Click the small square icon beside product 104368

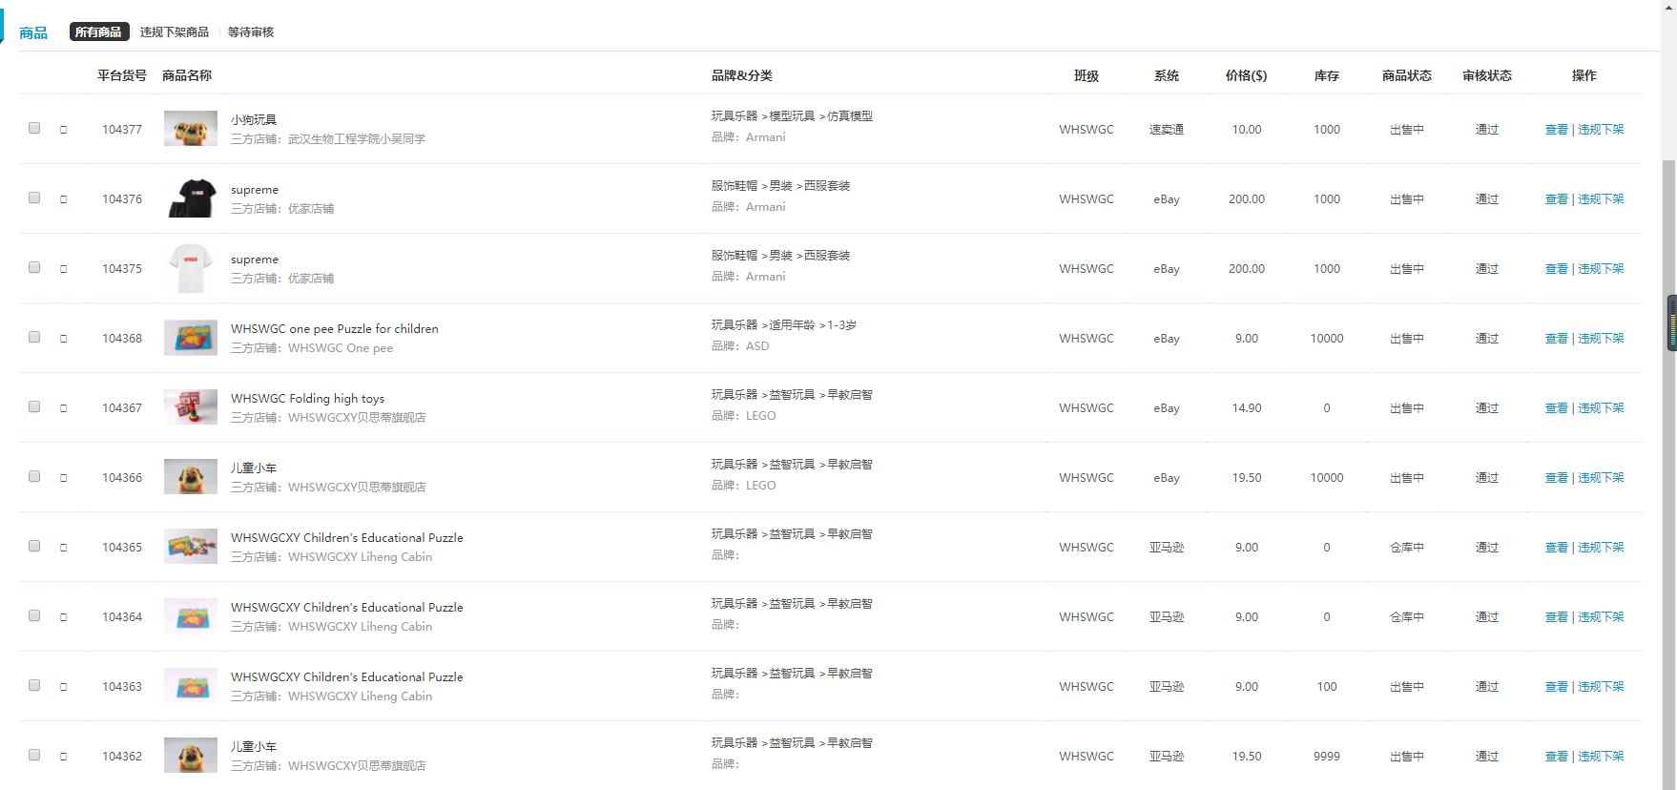click(x=64, y=339)
